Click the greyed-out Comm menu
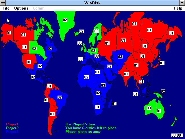Image resolution: width=185 pixels, height=139 pixels. [38, 8]
